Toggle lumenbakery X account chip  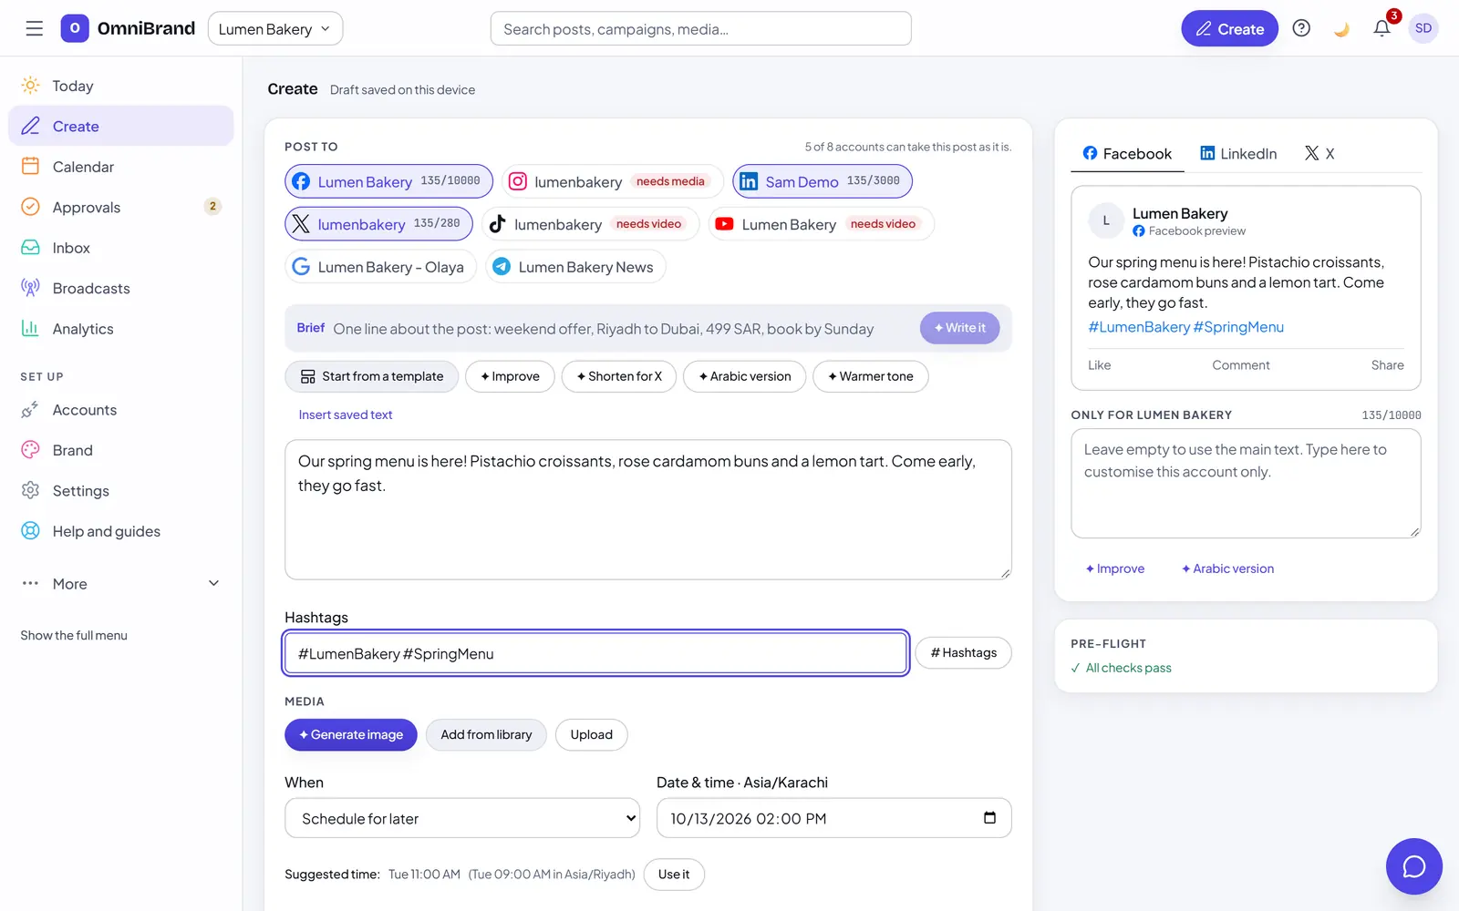[x=378, y=224]
